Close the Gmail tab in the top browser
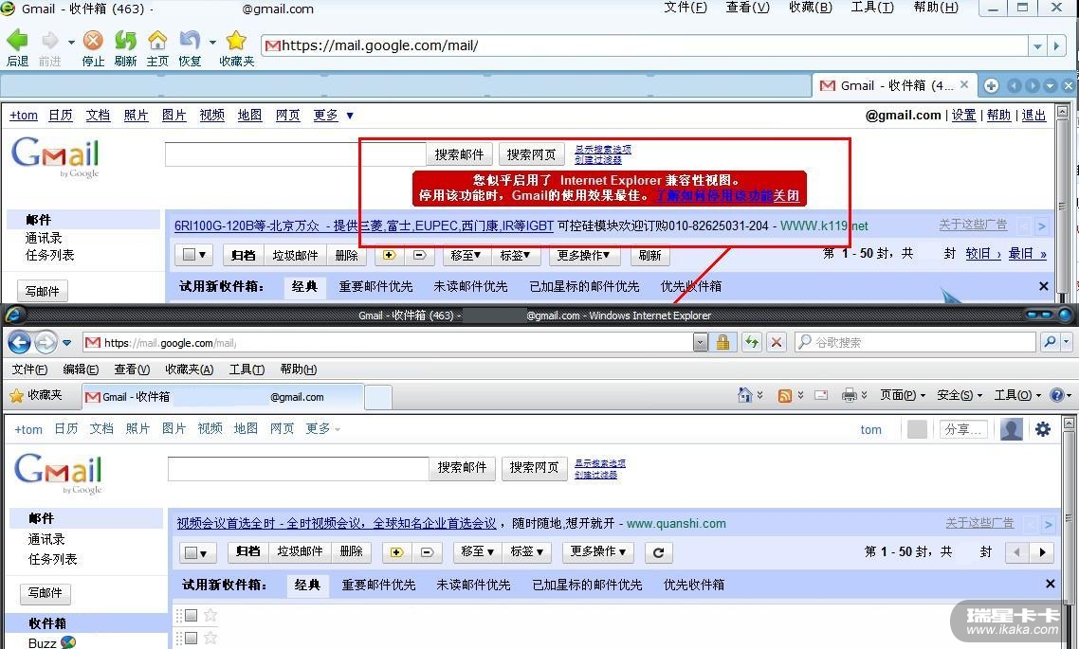Viewport: 1079px width, 649px height. tap(965, 84)
